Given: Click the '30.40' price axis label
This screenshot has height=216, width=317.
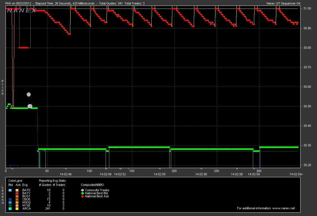Looking at the screenshot, I should click(x=307, y=126).
